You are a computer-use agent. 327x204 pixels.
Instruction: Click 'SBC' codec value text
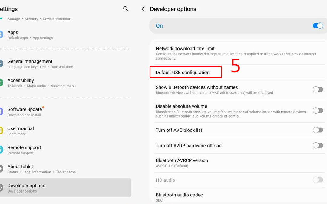159,200
